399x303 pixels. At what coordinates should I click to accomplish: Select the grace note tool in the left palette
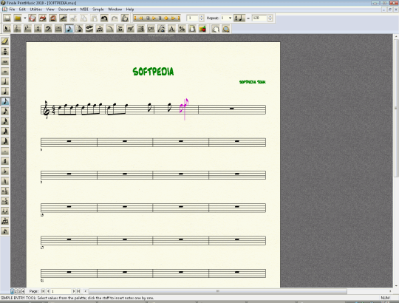coord(5,231)
